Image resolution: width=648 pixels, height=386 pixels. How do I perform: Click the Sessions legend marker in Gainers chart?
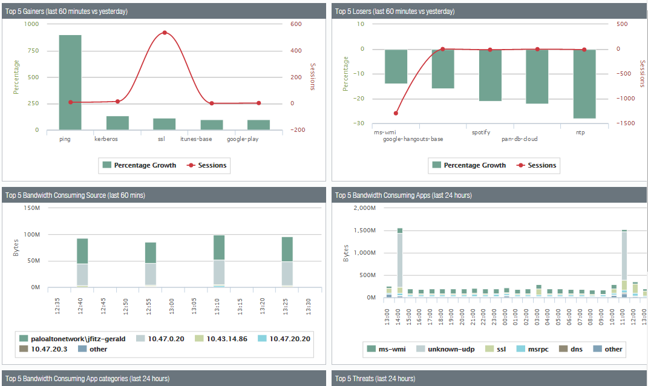click(x=190, y=165)
